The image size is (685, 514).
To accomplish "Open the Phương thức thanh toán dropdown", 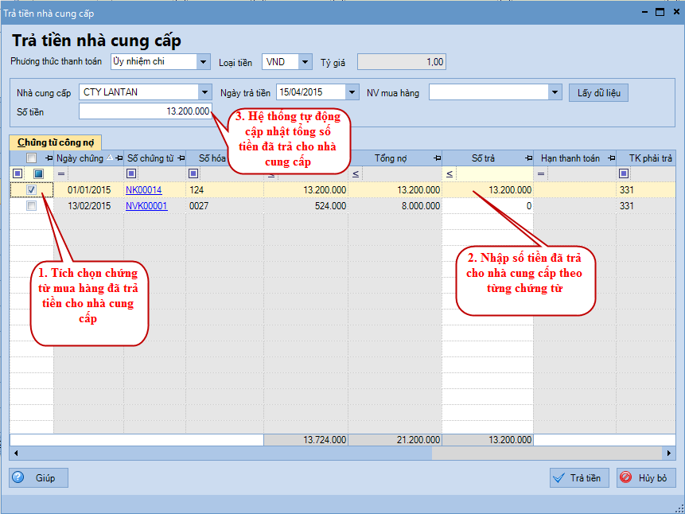I will click(203, 62).
